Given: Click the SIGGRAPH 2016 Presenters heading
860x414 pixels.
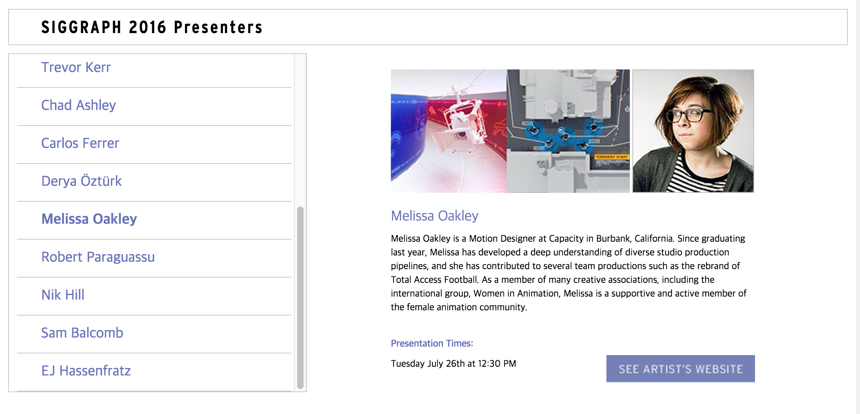Looking at the screenshot, I should point(152,27).
